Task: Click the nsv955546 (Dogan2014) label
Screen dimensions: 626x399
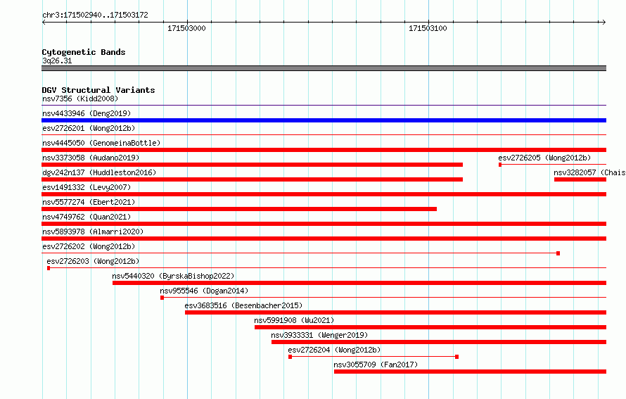Action: point(204,291)
